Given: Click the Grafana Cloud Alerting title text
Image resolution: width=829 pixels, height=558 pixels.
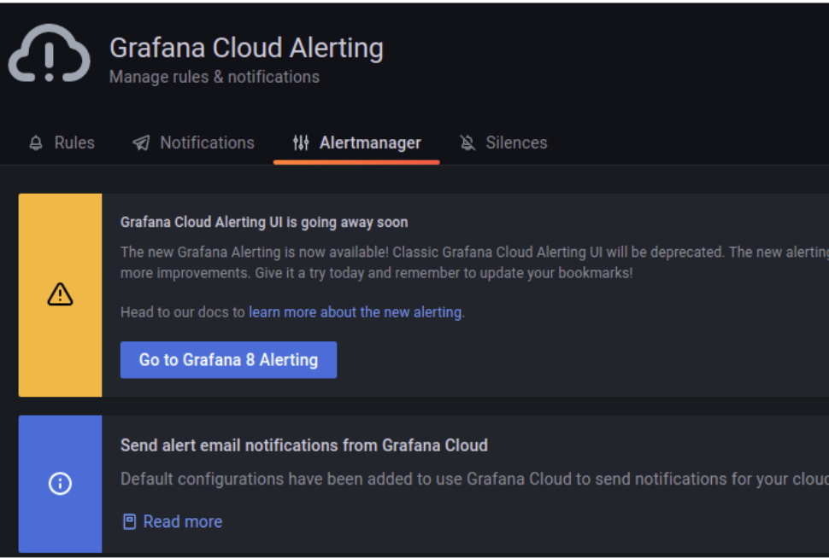Looking at the screenshot, I should [246, 48].
